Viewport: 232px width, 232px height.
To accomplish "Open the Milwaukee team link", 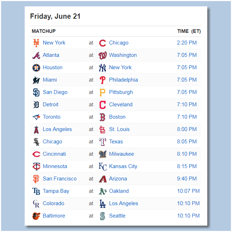I will tap(122, 154).
